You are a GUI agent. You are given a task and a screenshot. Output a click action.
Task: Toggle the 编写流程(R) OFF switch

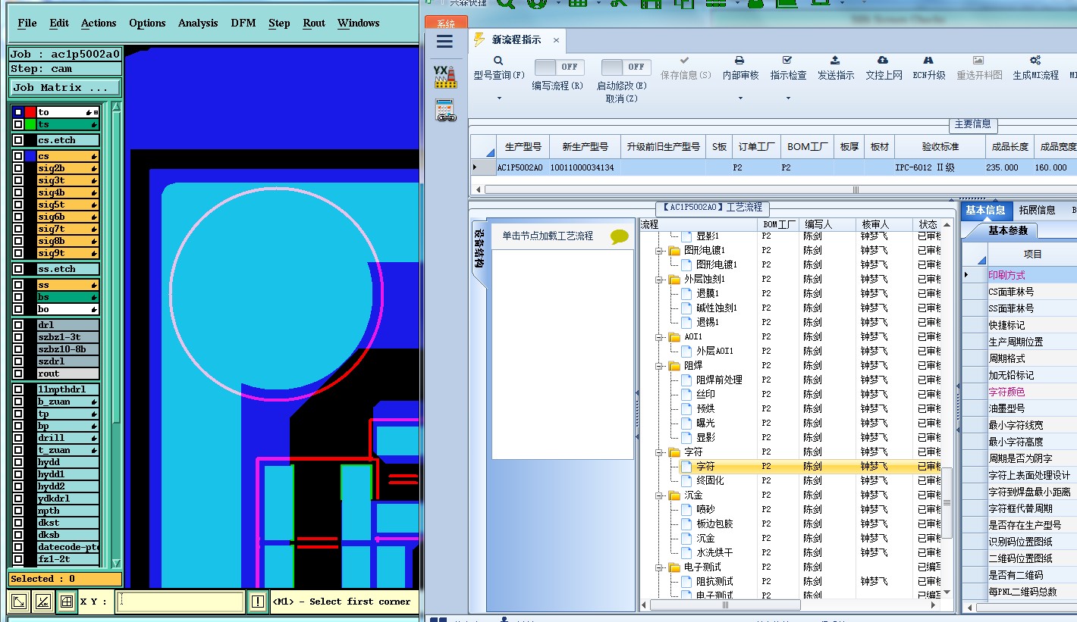click(560, 67)
